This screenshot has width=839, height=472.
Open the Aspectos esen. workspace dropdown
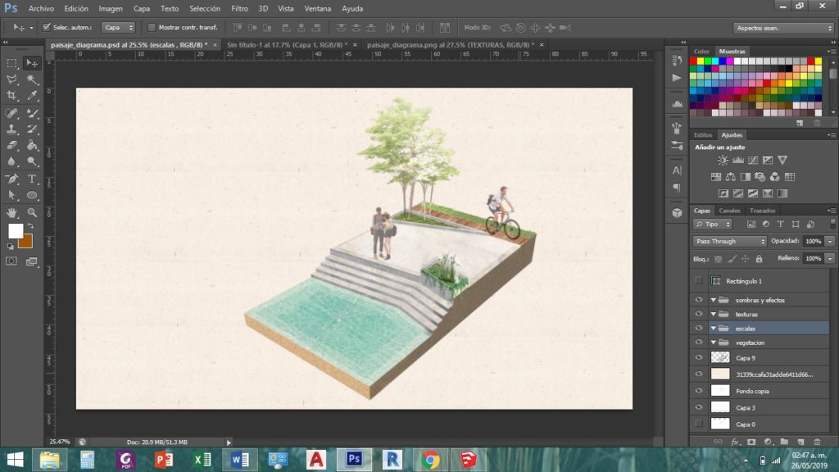pyautogui.click(x=783, y=28)
